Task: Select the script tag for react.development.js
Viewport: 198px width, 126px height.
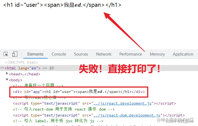Action: (x=95, y=104)
